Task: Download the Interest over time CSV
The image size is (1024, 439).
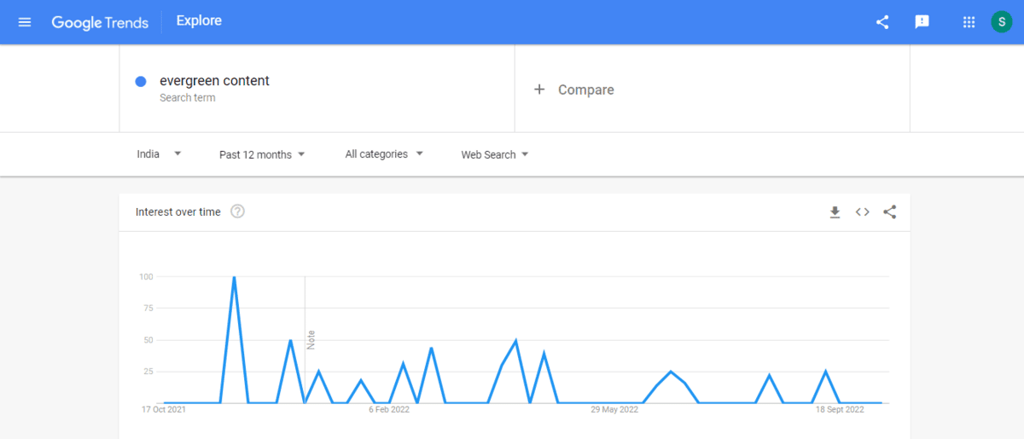Action: [x=835, y=212]
